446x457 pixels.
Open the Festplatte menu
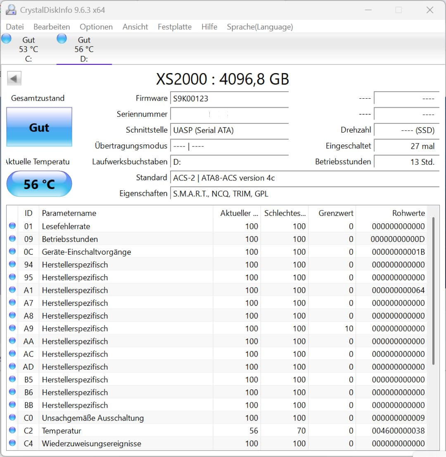[x=175, y=27]
